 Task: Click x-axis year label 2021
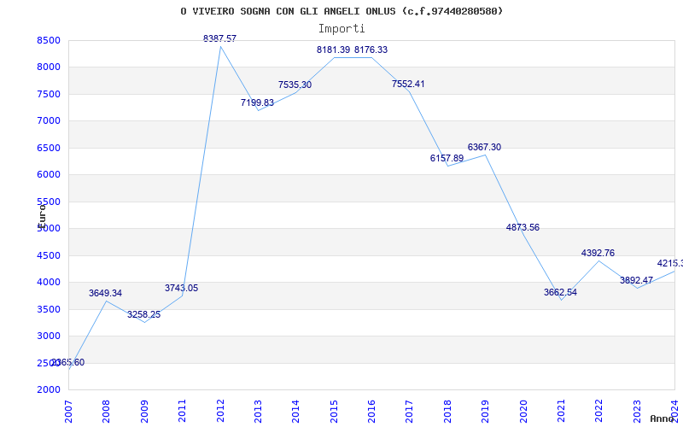tap(561, 412)
